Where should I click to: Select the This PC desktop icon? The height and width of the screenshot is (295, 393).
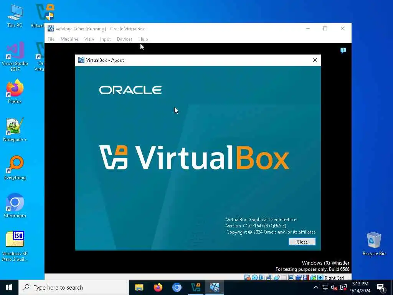(x=15, y=16)
